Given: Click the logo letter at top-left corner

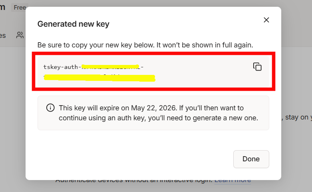Looking at the screenshot, I should pyautogui.click(x=2, y=7).
